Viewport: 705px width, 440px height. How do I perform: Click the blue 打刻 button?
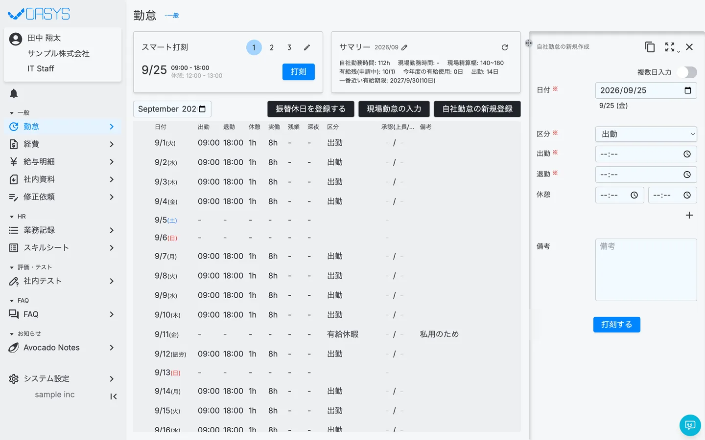point(299,72)
